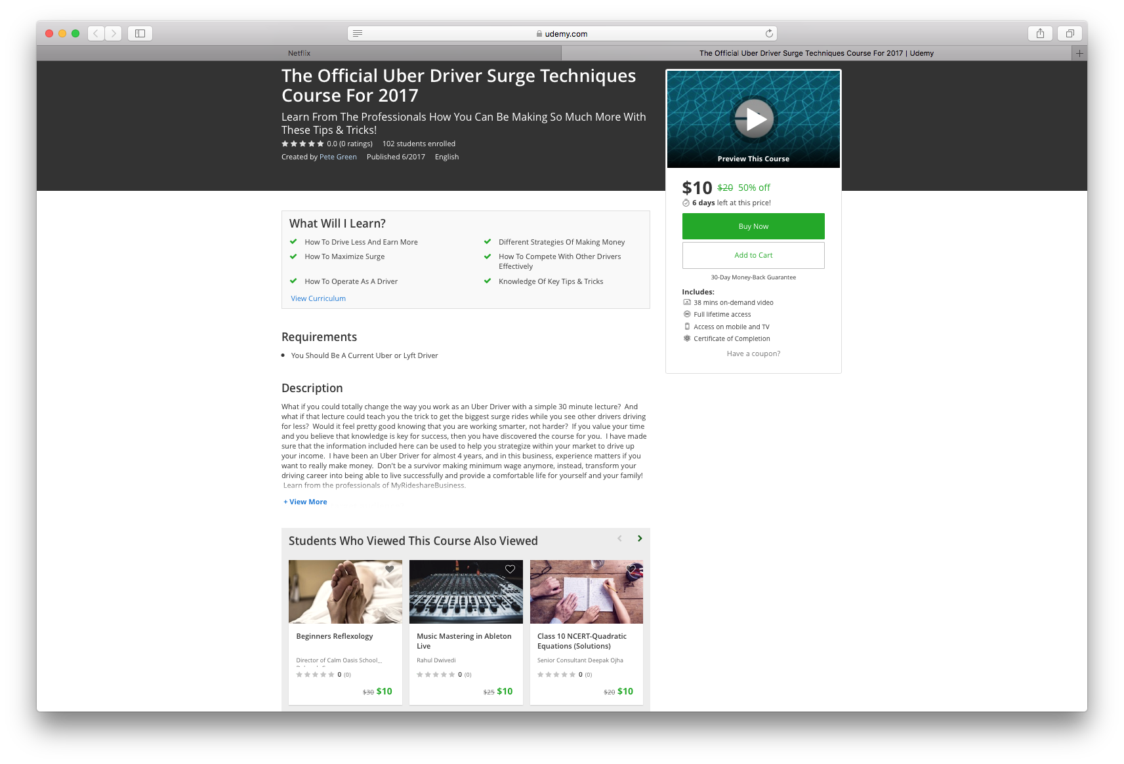The width and height of the screenshot is (1124, 764).
Task: Open the Safari Share menu
Action: click(x=1040, y=33)
